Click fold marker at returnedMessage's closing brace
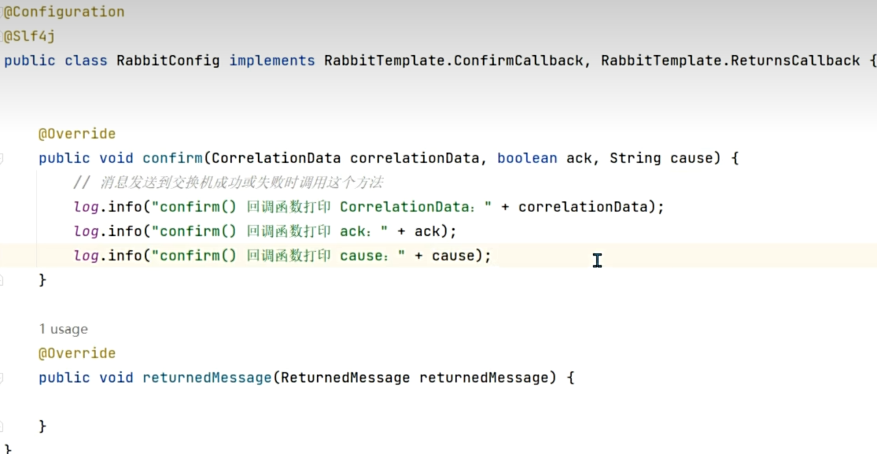The height and width of the screenshot is (454, 877). coord(2,426)
